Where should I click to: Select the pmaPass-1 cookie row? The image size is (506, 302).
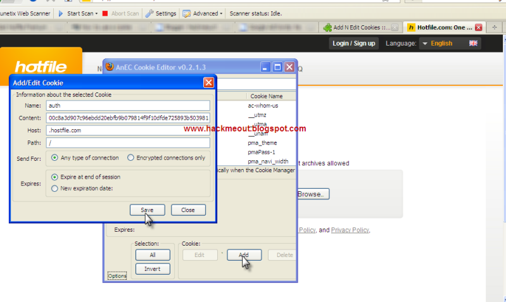262,152
